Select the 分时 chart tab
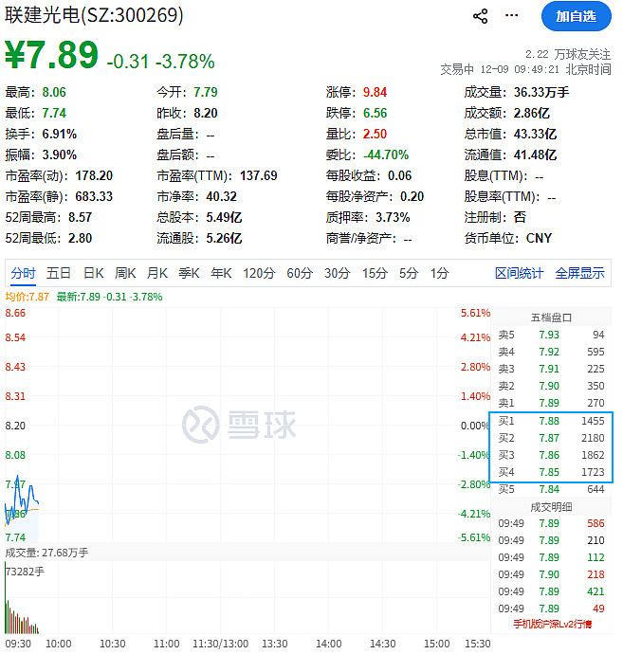Viewport: 623px width, 654px height. click(23, 273)
